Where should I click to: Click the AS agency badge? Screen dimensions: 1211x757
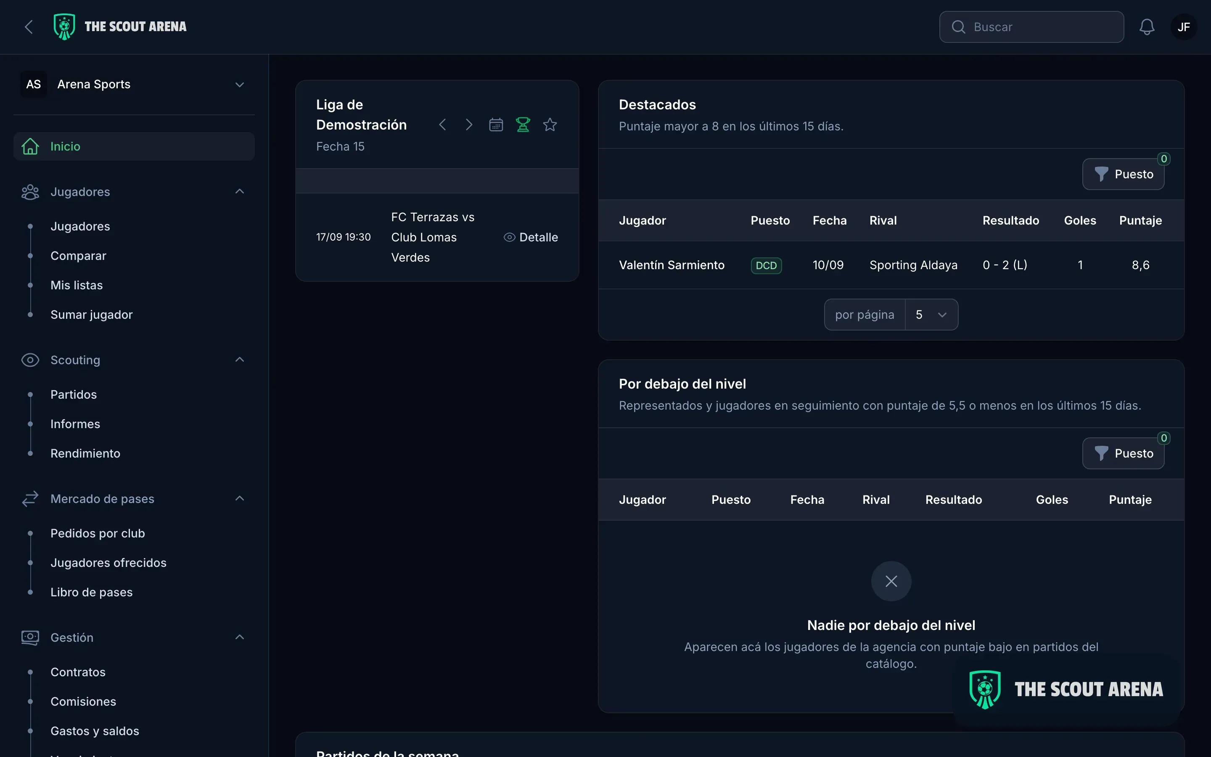point(34,84)
